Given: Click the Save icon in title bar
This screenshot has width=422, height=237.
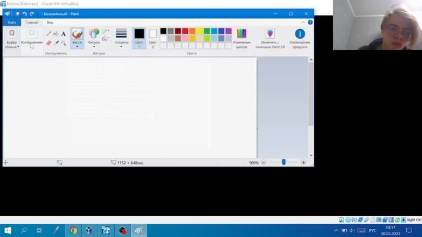Looking at the screenshot, I should [x=18, y=14].
